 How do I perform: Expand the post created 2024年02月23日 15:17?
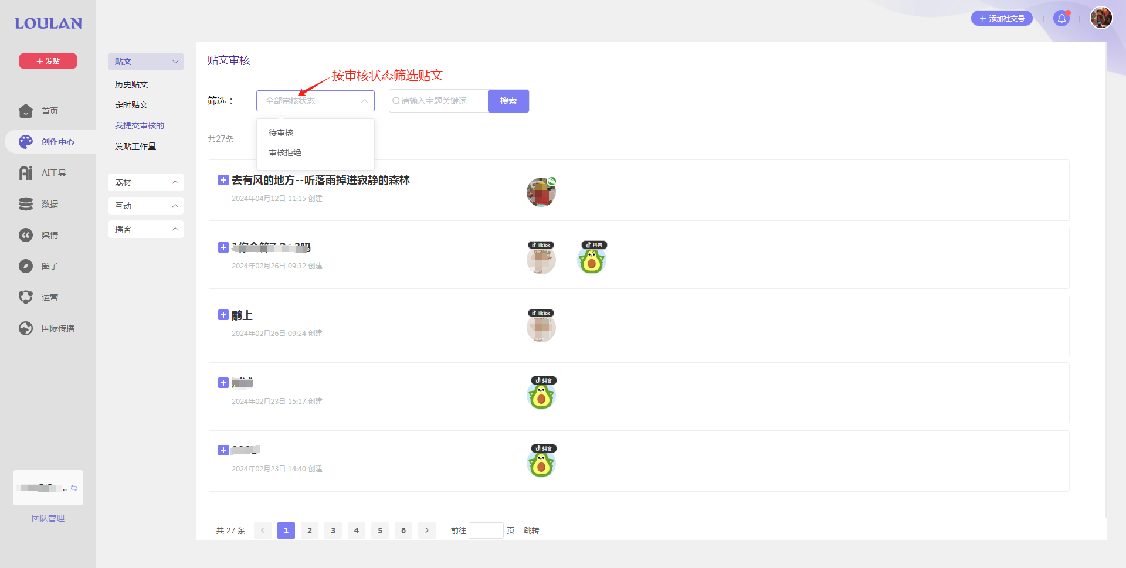223,383
